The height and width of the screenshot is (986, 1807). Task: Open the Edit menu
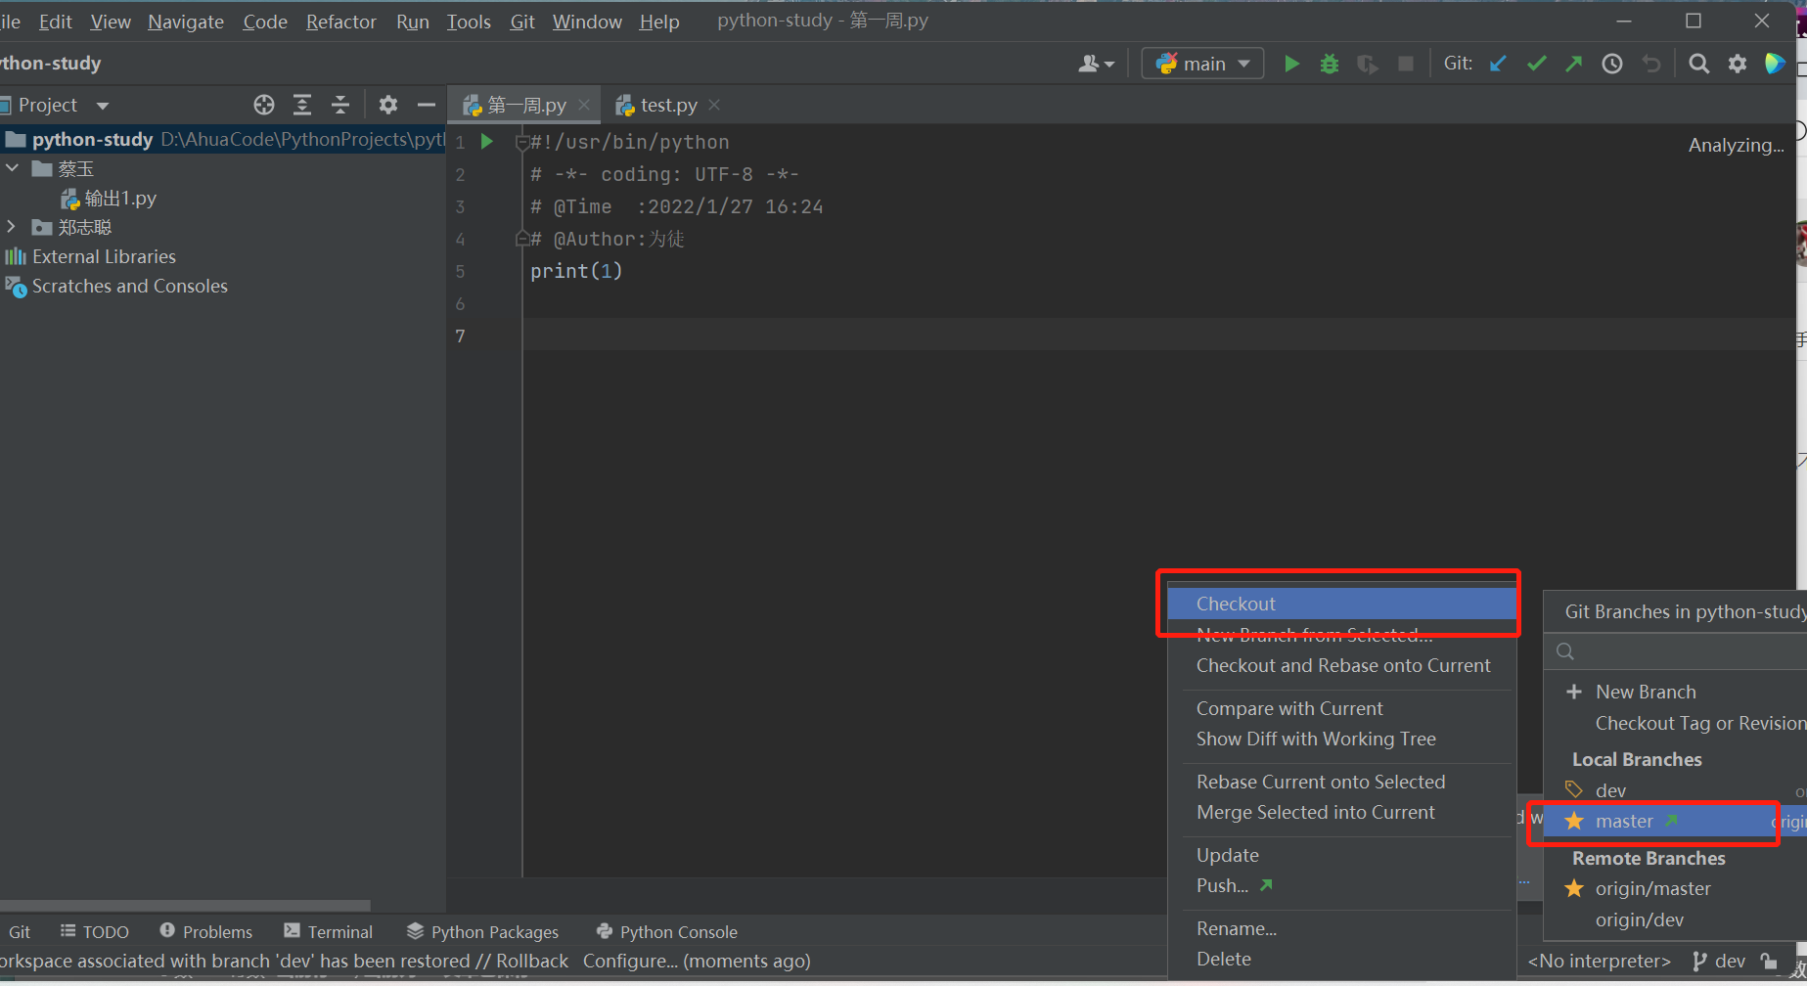[x=56, y=22]
